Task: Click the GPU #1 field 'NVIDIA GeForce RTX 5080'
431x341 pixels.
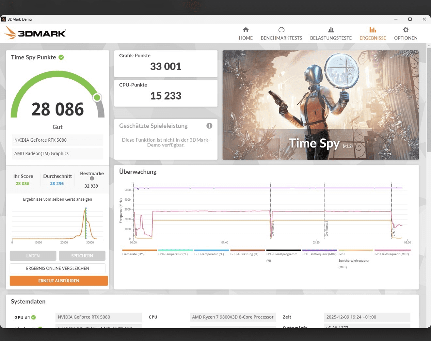Action: coord(99,317)
